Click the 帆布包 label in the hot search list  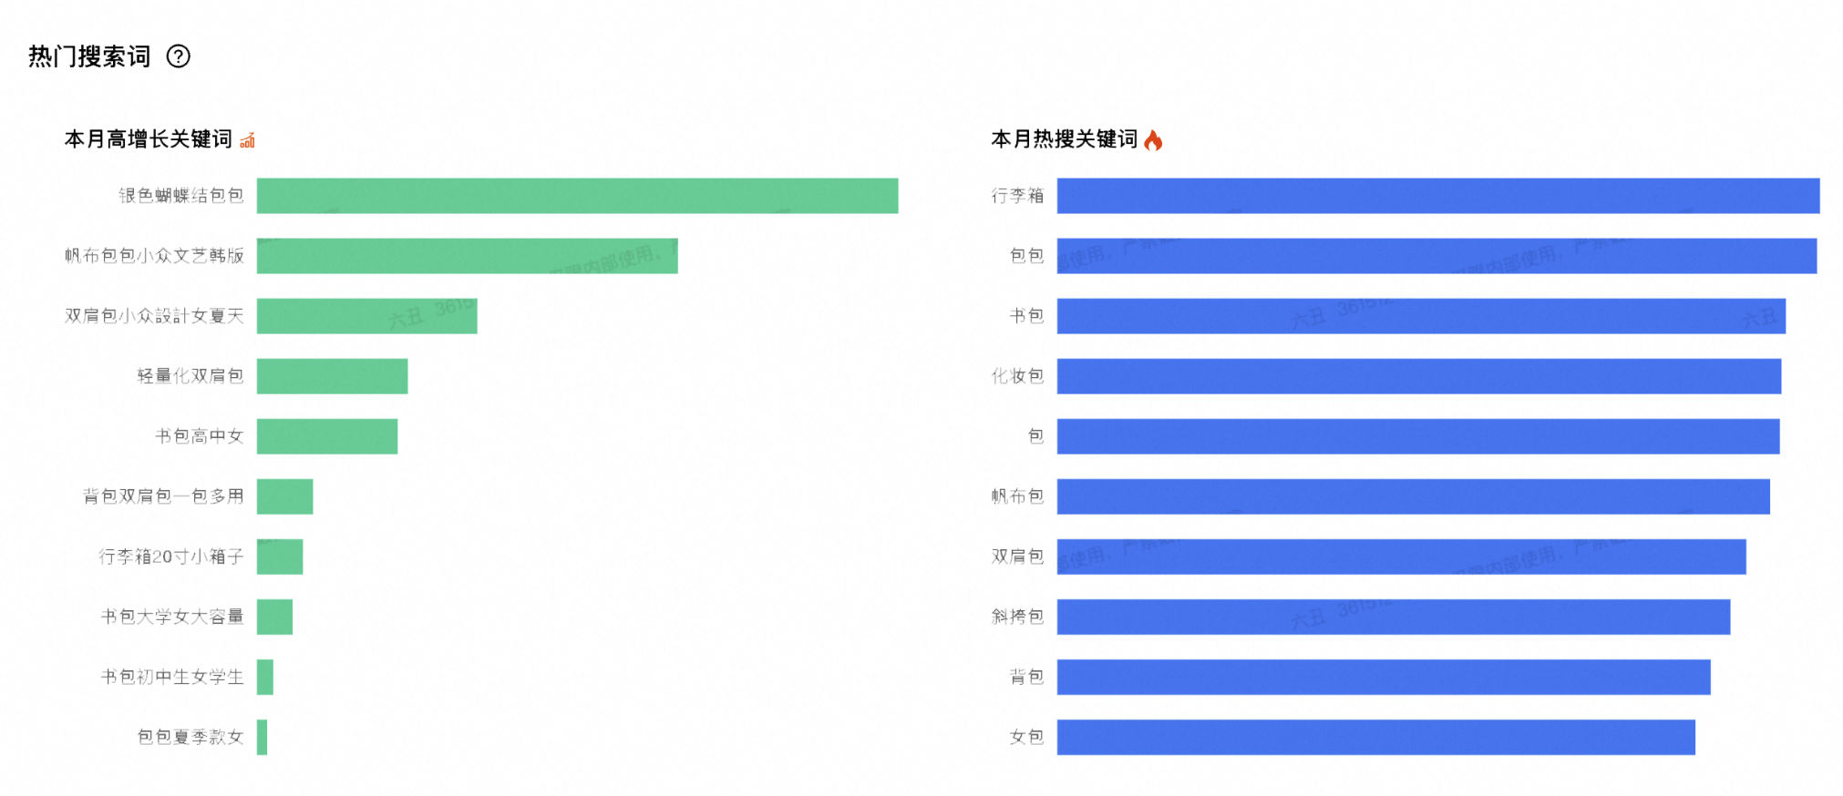[x=1017, y=496]
